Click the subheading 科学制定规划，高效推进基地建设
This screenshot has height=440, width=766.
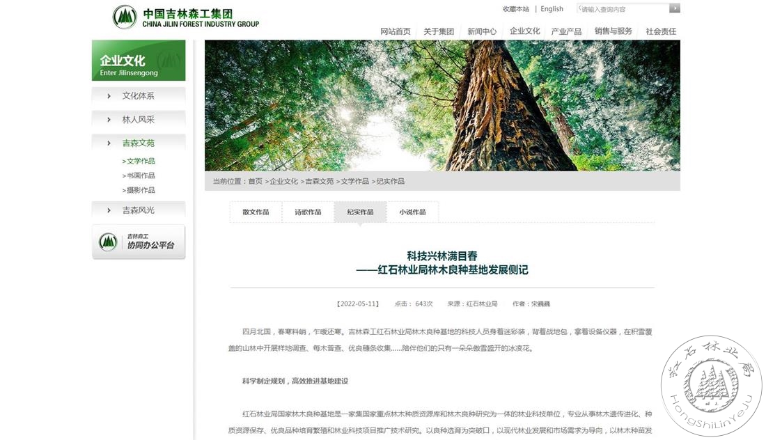coord(295,381)
